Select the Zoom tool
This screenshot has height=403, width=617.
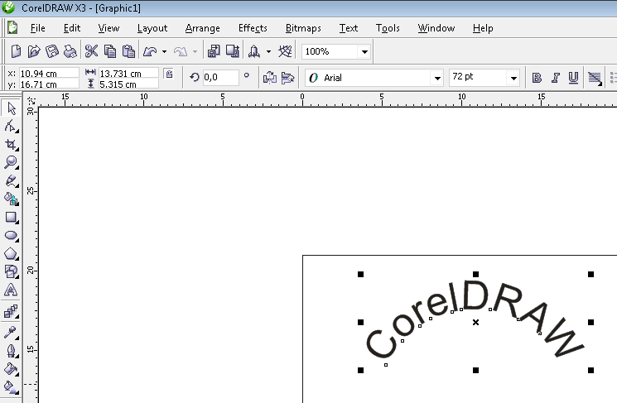11,162
